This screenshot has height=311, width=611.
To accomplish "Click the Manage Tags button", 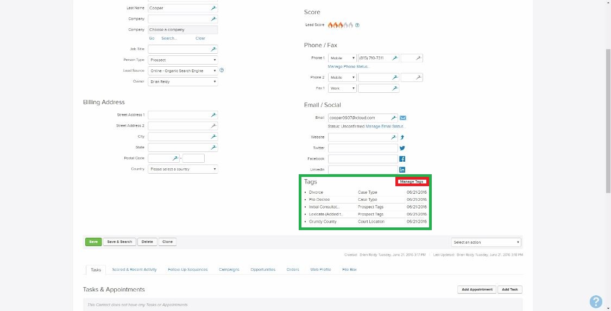I will tap(412, 182).
